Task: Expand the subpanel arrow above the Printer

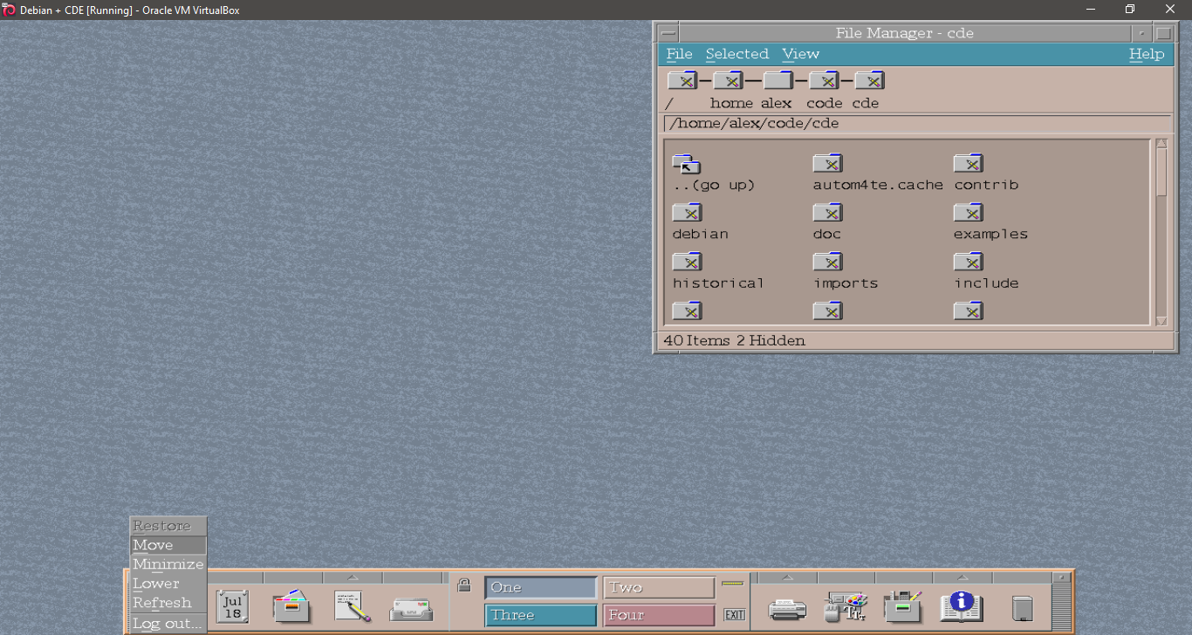Action: [787, 577]
